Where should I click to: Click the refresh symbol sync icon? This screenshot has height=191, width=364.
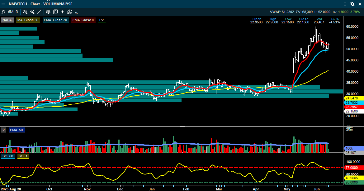[x=70, y=12]
